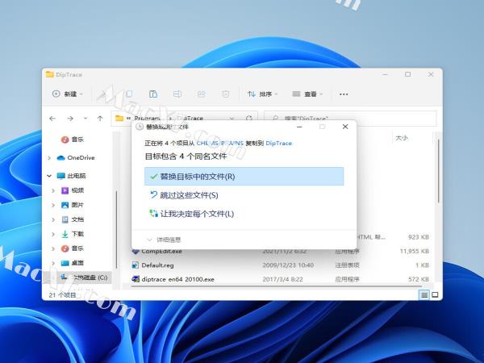The width and height of the screenshot is (484, 363).
Task: Open Downloads folder in navigation pane
Action: coord(73,234)
